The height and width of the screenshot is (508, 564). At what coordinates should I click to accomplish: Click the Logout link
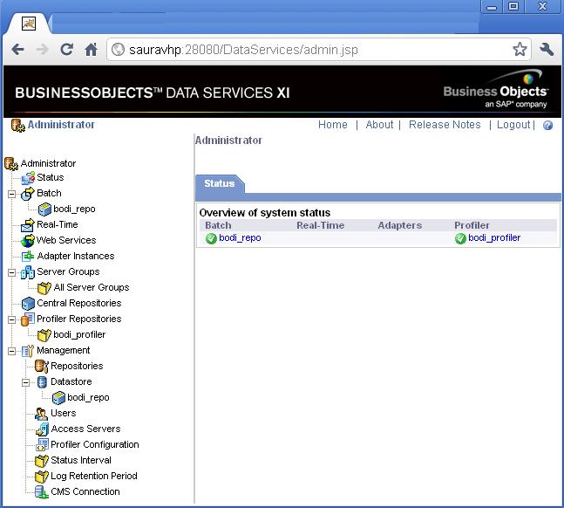point(513,125)
